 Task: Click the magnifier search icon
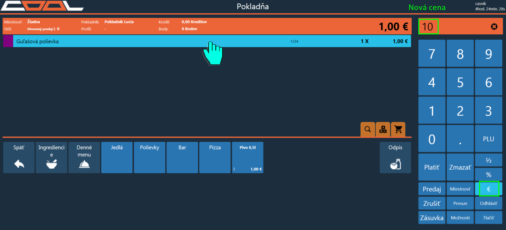point(367,129)
